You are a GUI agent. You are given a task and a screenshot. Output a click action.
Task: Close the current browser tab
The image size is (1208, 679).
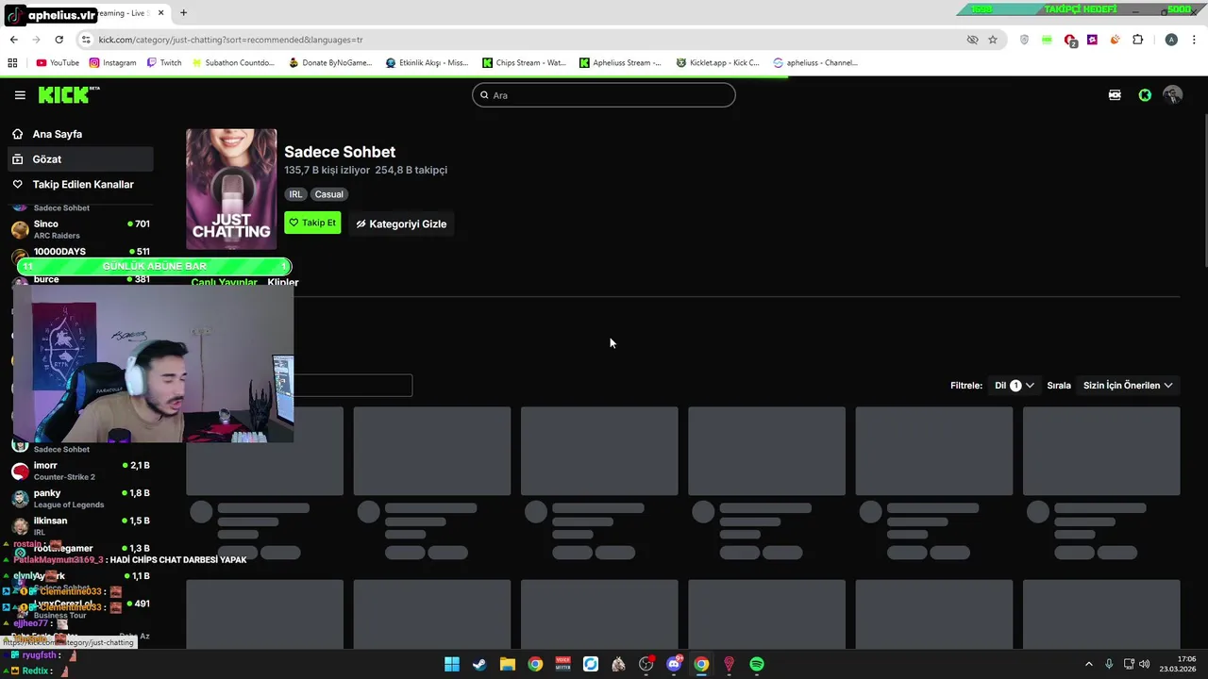coord(161,13)
